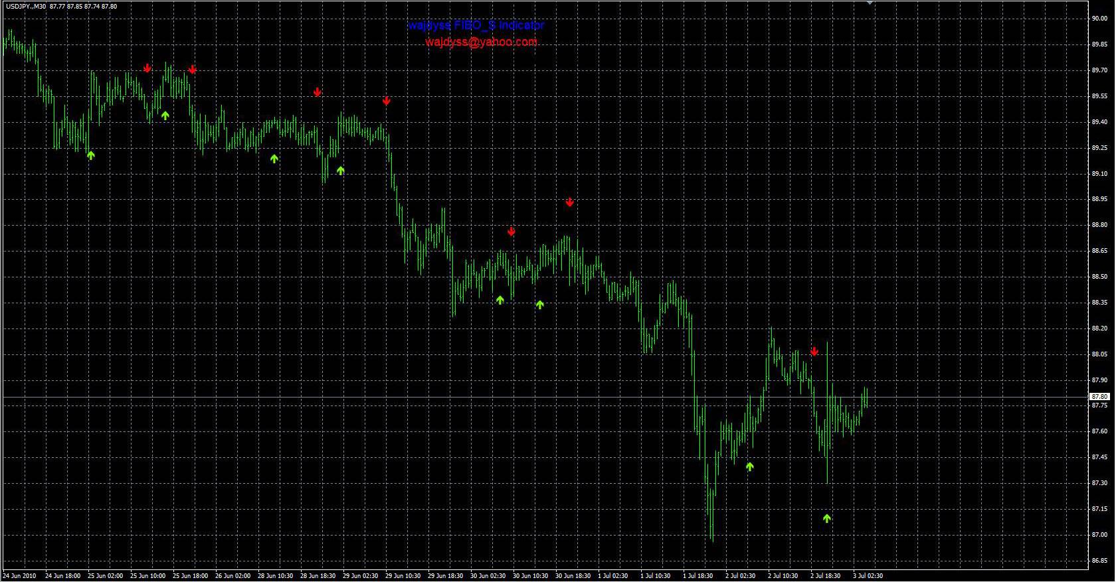Click the current price tag 87.80 on price axis
This screenshot has height=582, width=1116.
coord(1099,396)
